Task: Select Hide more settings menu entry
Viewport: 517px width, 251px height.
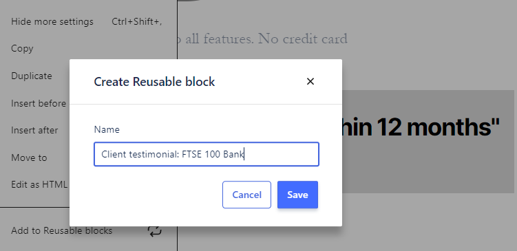Action: pyautogui.click(x=52, y=22)
